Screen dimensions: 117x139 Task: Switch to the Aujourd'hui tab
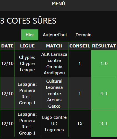pyautogui.click(x=55, y=35)
